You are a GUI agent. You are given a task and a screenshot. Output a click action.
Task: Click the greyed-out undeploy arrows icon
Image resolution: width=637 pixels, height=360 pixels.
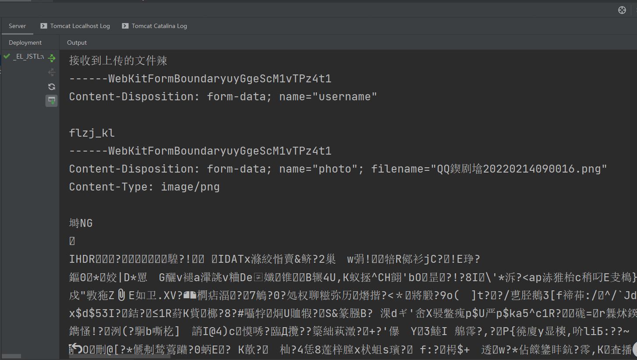[52, 72]
